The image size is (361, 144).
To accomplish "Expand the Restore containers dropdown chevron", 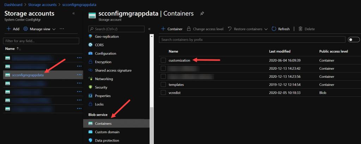I will tap(266, 29).
